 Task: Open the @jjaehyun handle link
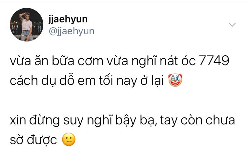tap(72, 31)
